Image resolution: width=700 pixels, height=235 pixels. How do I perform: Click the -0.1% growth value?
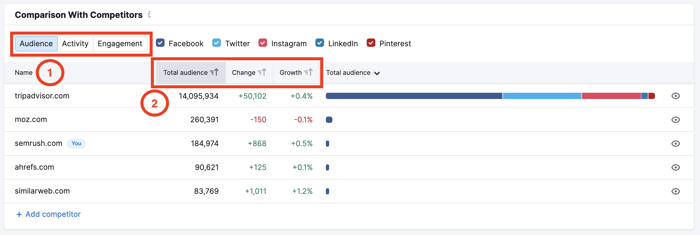pyautogui.click(x=303, y=120)
